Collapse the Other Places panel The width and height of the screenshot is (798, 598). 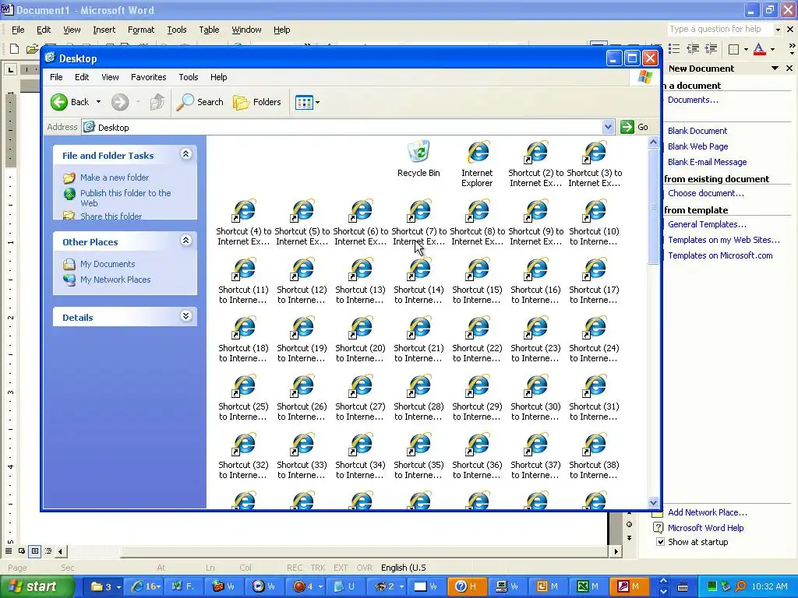pos(185,241)
